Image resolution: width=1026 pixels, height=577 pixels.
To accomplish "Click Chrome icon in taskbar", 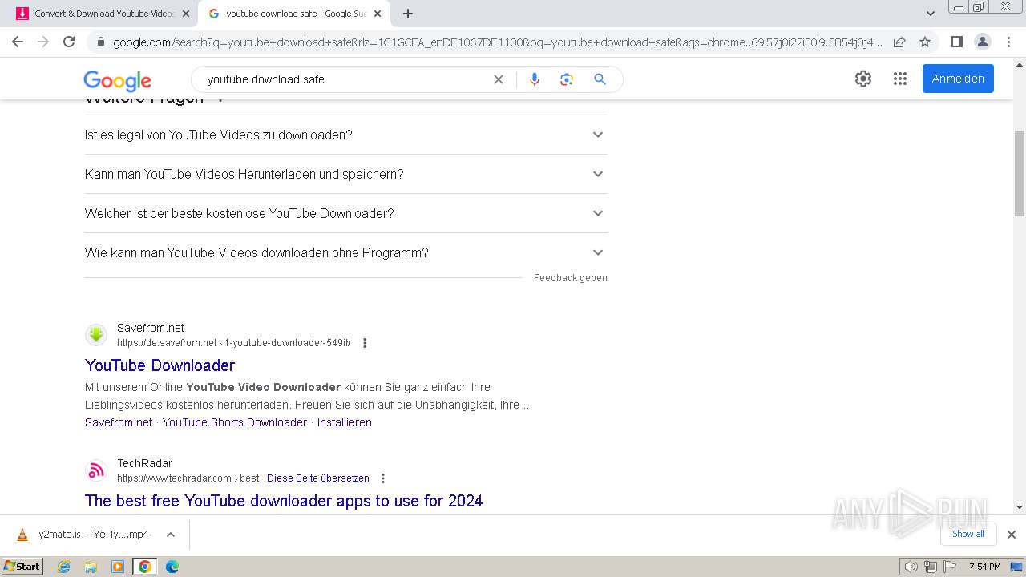I will pyautogui.click(x=145, y=567).
